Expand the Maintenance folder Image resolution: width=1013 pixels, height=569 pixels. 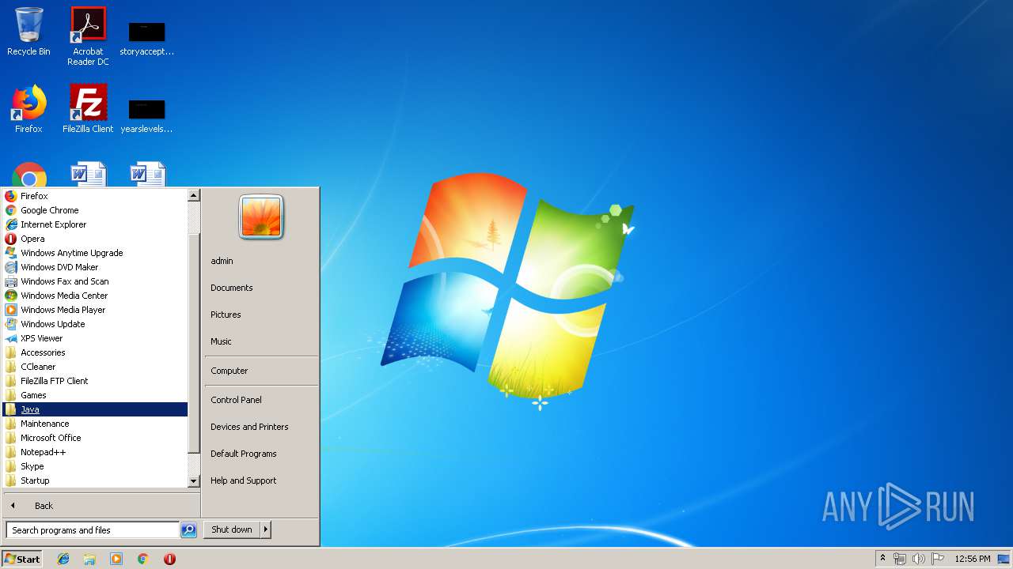click(x=95, y=424)
